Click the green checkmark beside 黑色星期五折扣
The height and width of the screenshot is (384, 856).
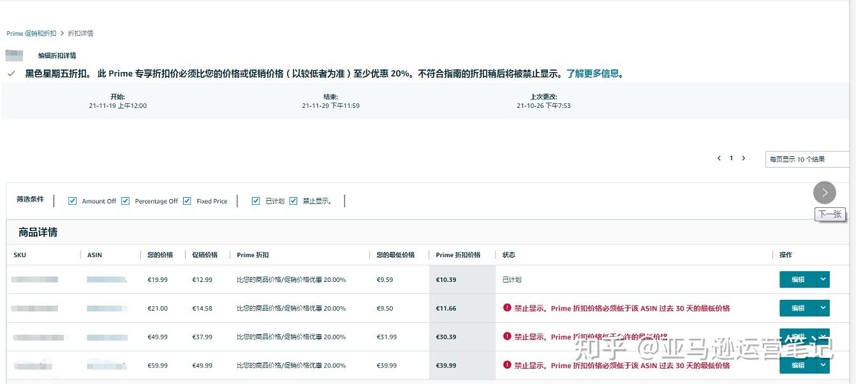[11, 73]
